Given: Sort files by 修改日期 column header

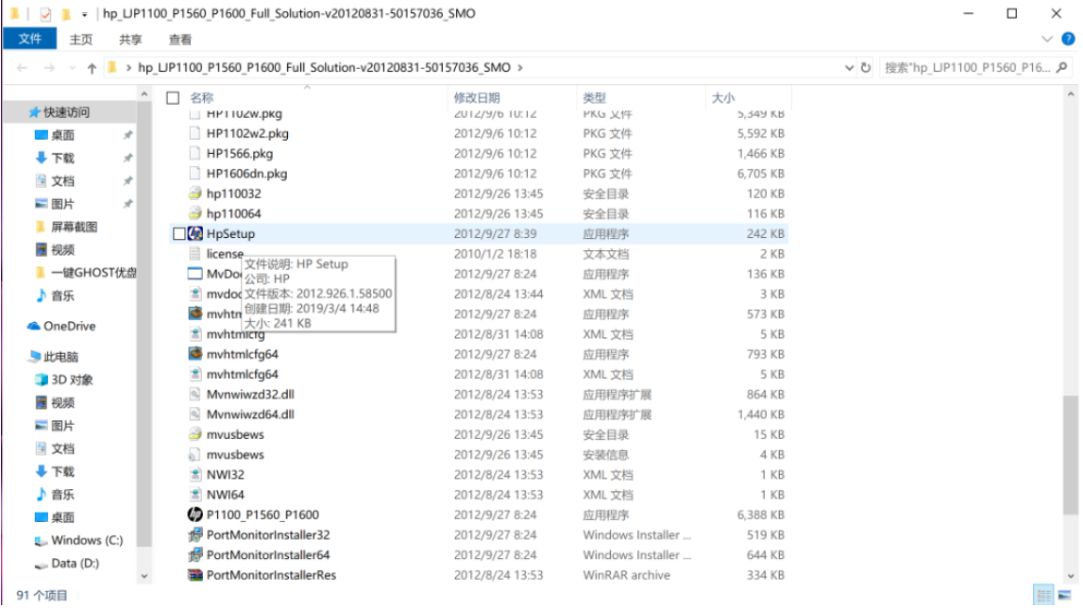Looking at the screenshot, I should point(477,97).
